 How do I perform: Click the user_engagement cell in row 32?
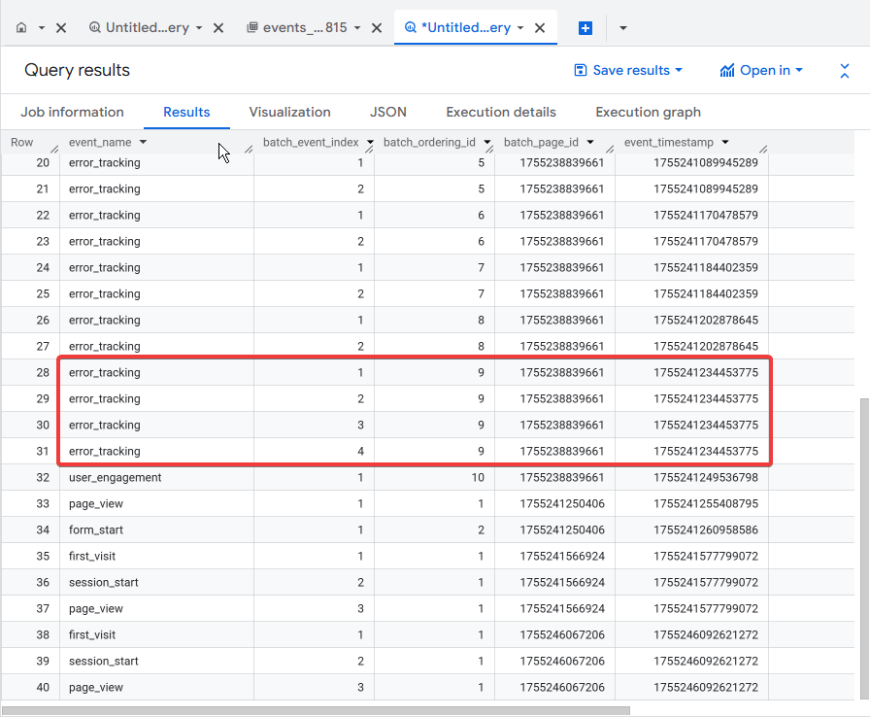pyautogui.click(x=115, y=478)
